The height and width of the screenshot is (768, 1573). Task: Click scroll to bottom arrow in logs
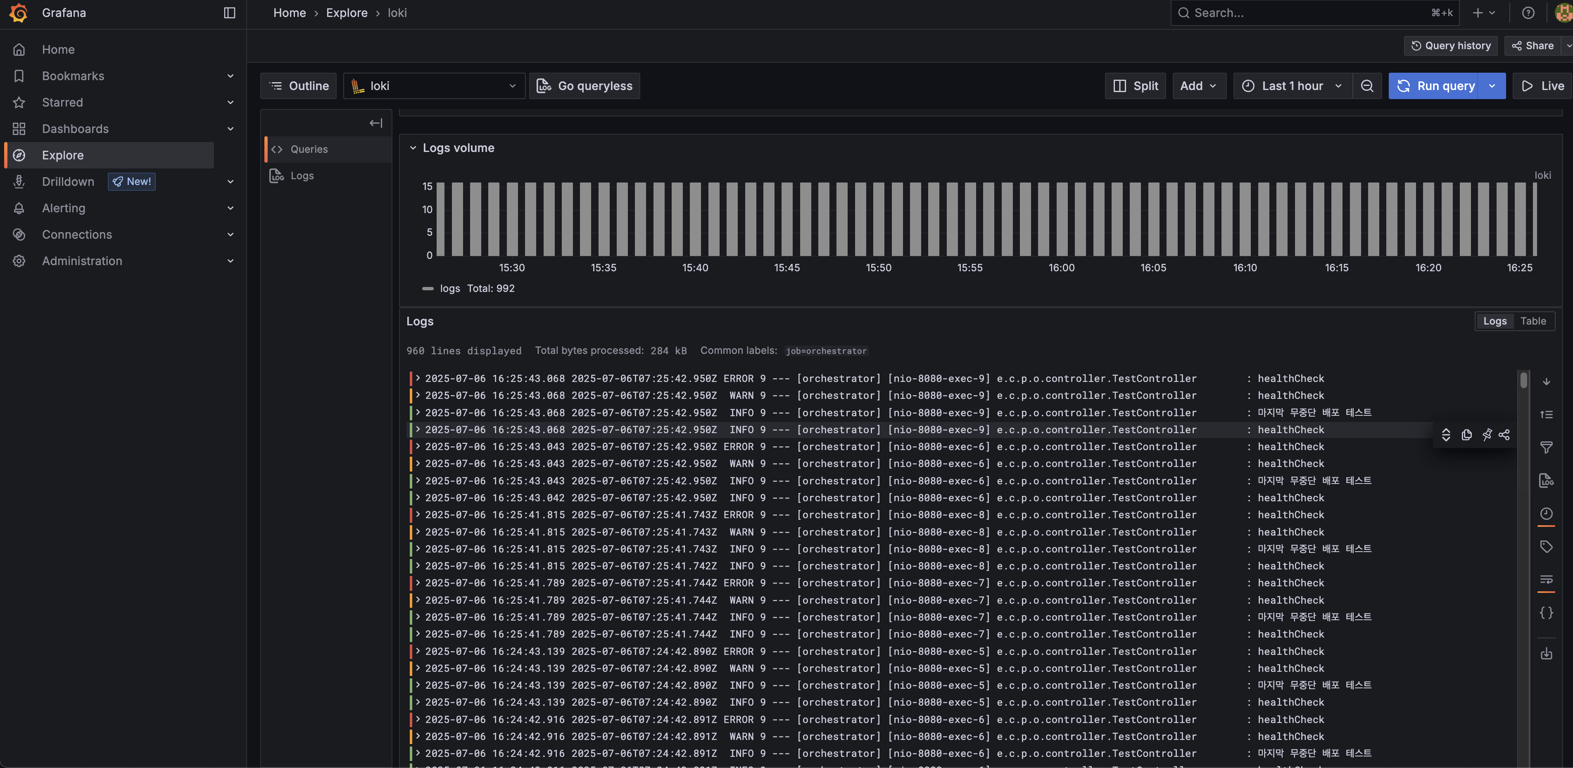coord(1546,382)
